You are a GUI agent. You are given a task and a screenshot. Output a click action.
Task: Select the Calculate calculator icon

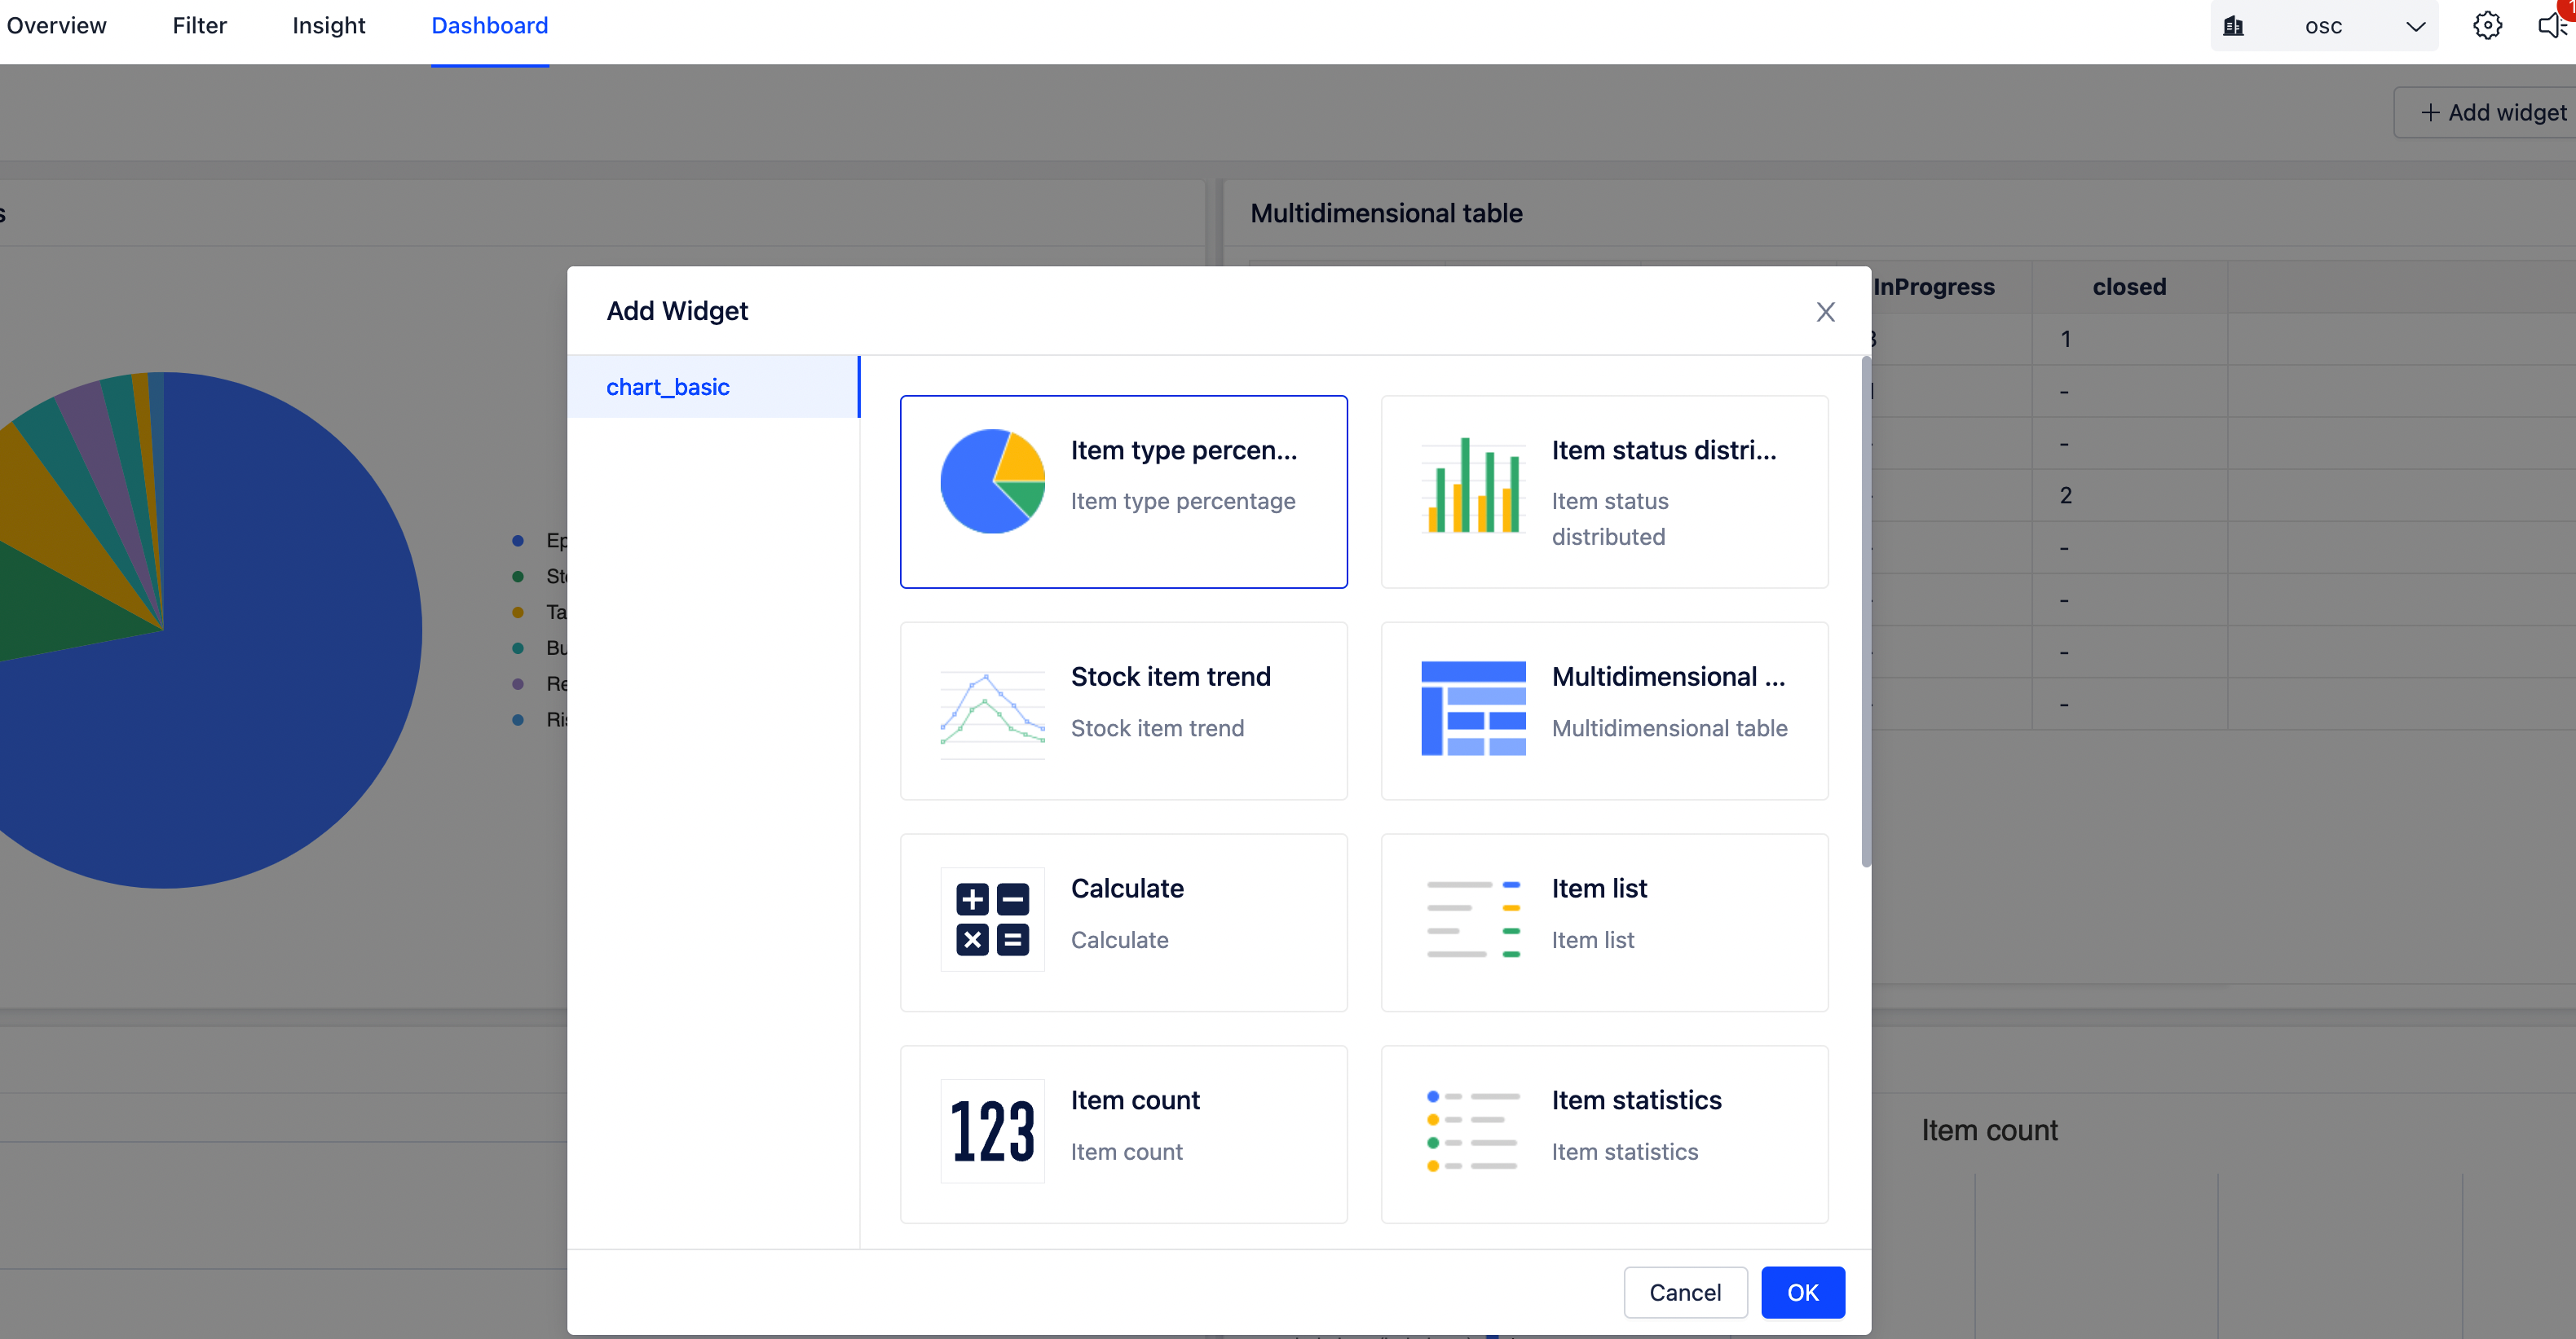[x=991, y=920]
